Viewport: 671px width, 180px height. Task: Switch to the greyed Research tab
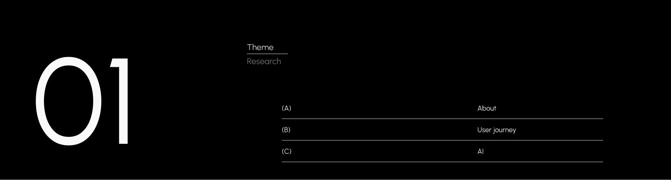tap(264, 61)
